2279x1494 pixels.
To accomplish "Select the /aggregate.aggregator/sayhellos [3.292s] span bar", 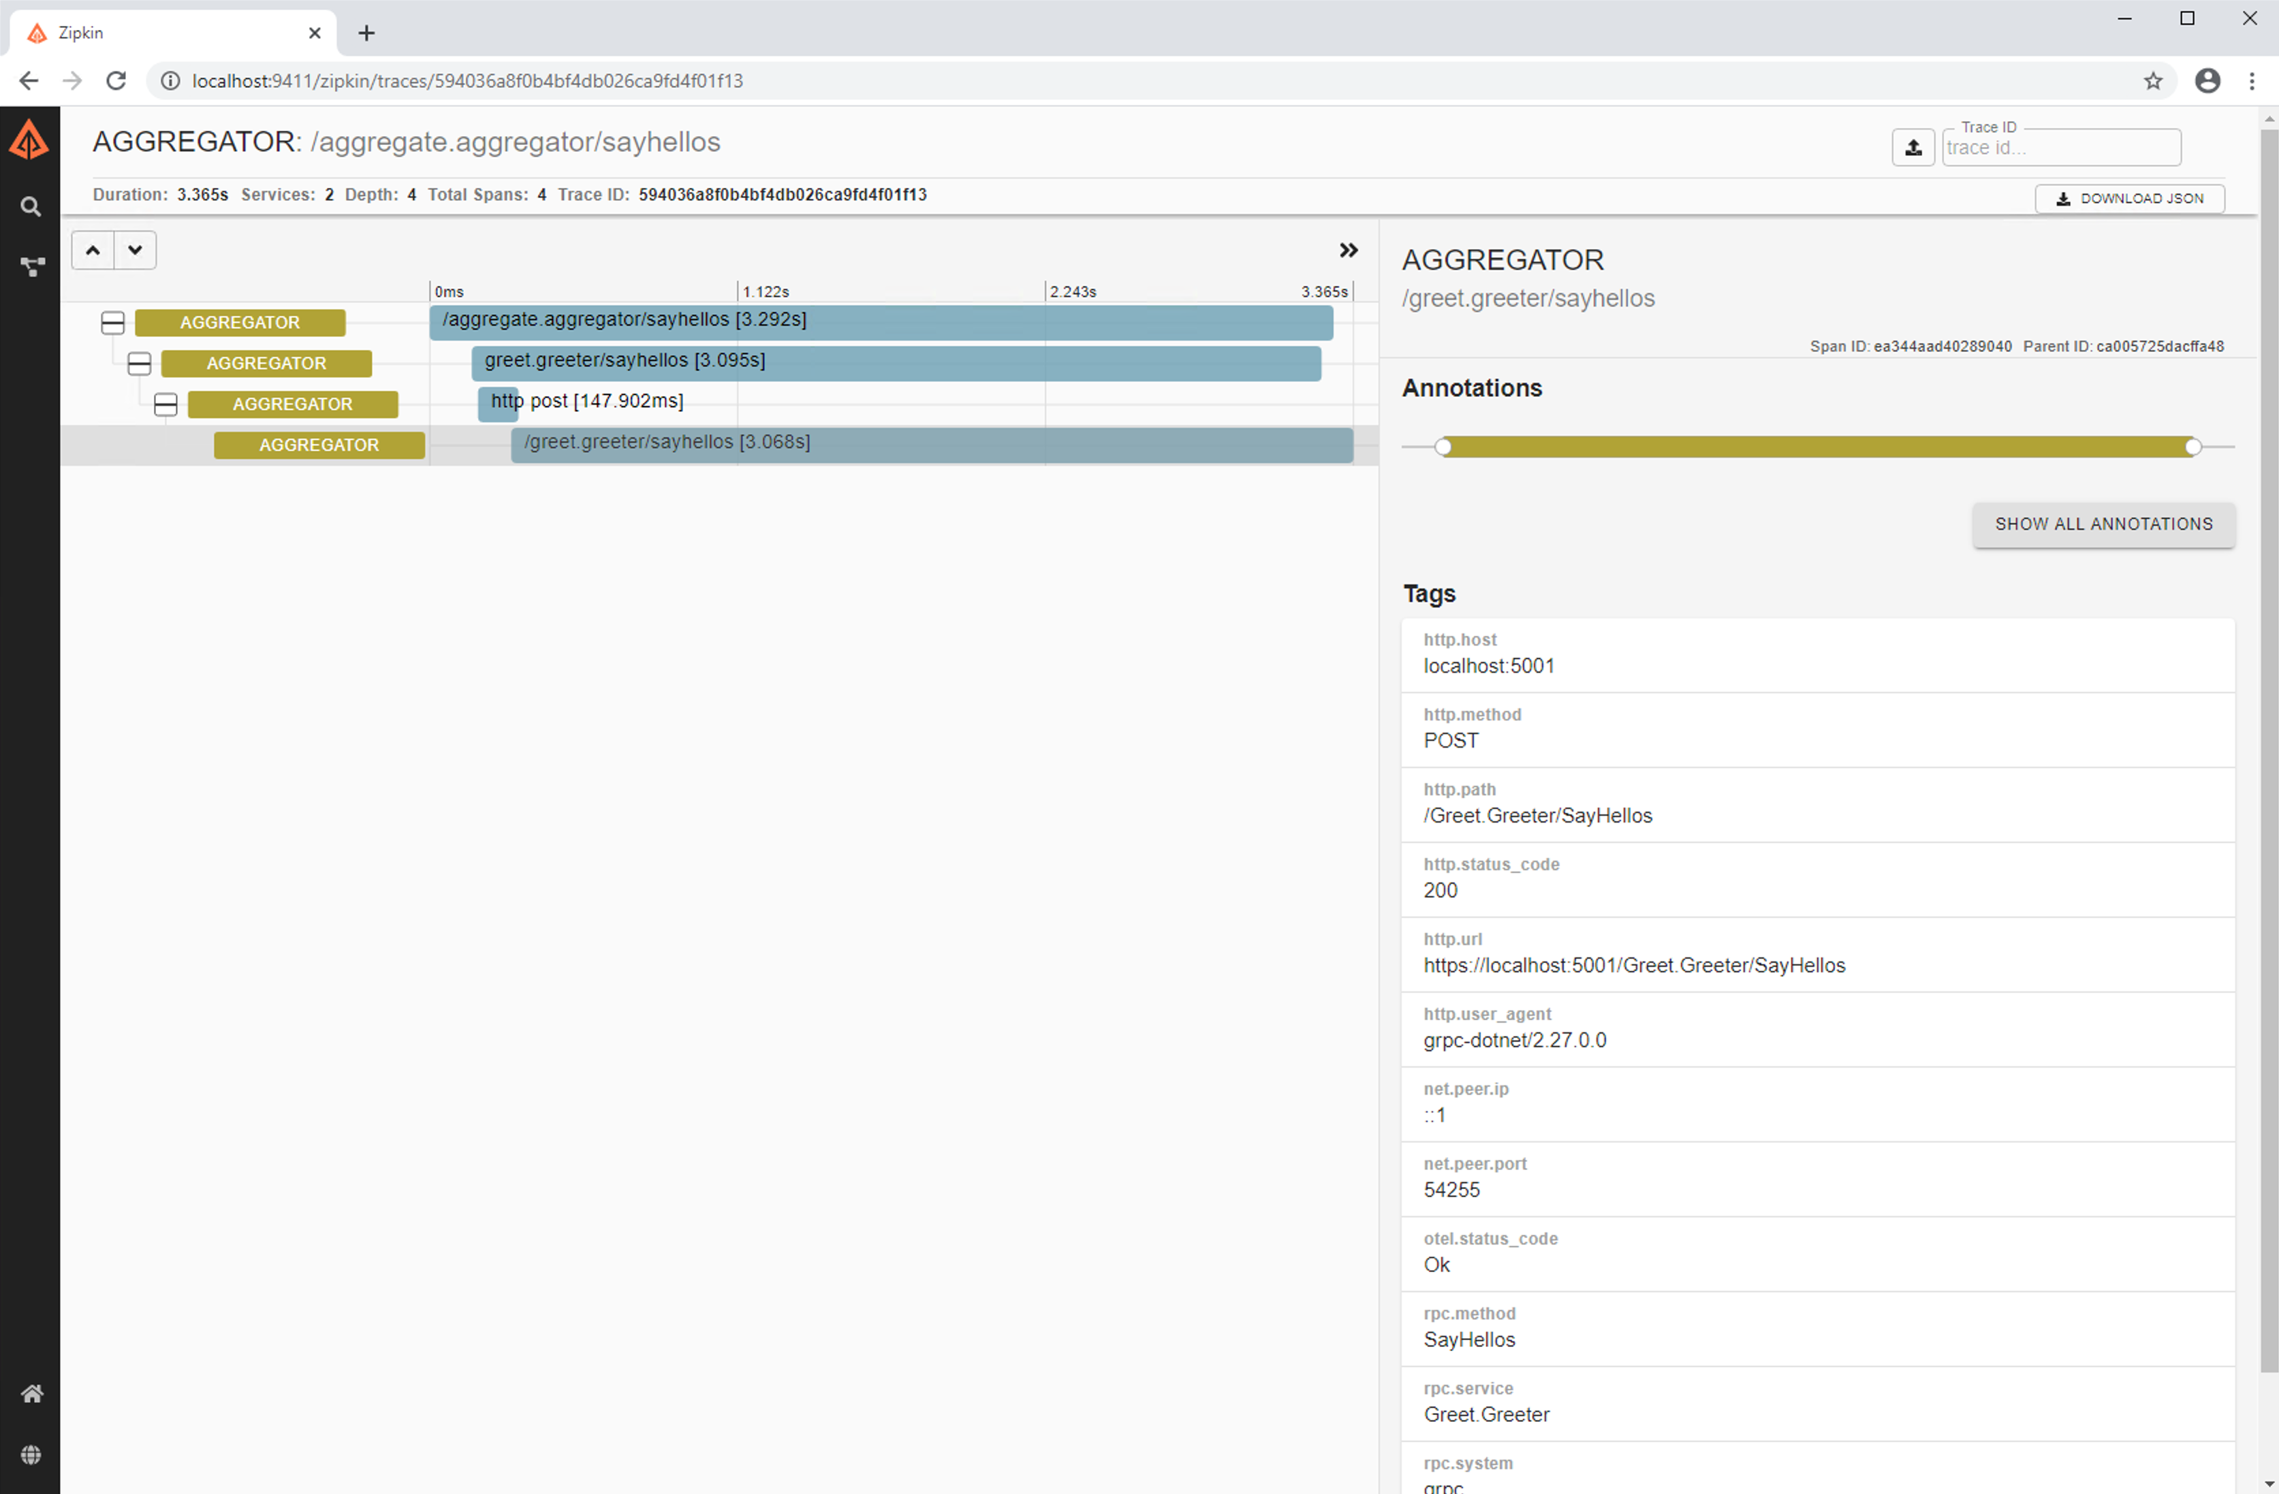I will (x=881, y=323).
